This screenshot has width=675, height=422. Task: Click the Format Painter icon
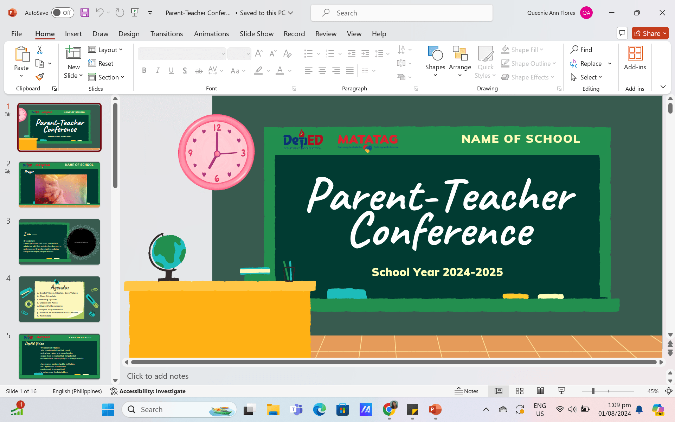40,76
